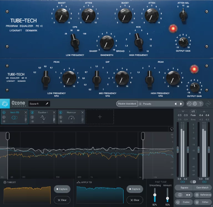Viewport: 213px width, 207px height.
Task: Click the left frequency range handle near 60 Hz
Action: click(7, 136)
